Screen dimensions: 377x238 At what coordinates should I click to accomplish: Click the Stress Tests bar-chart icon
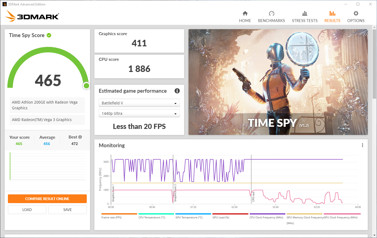305,13
